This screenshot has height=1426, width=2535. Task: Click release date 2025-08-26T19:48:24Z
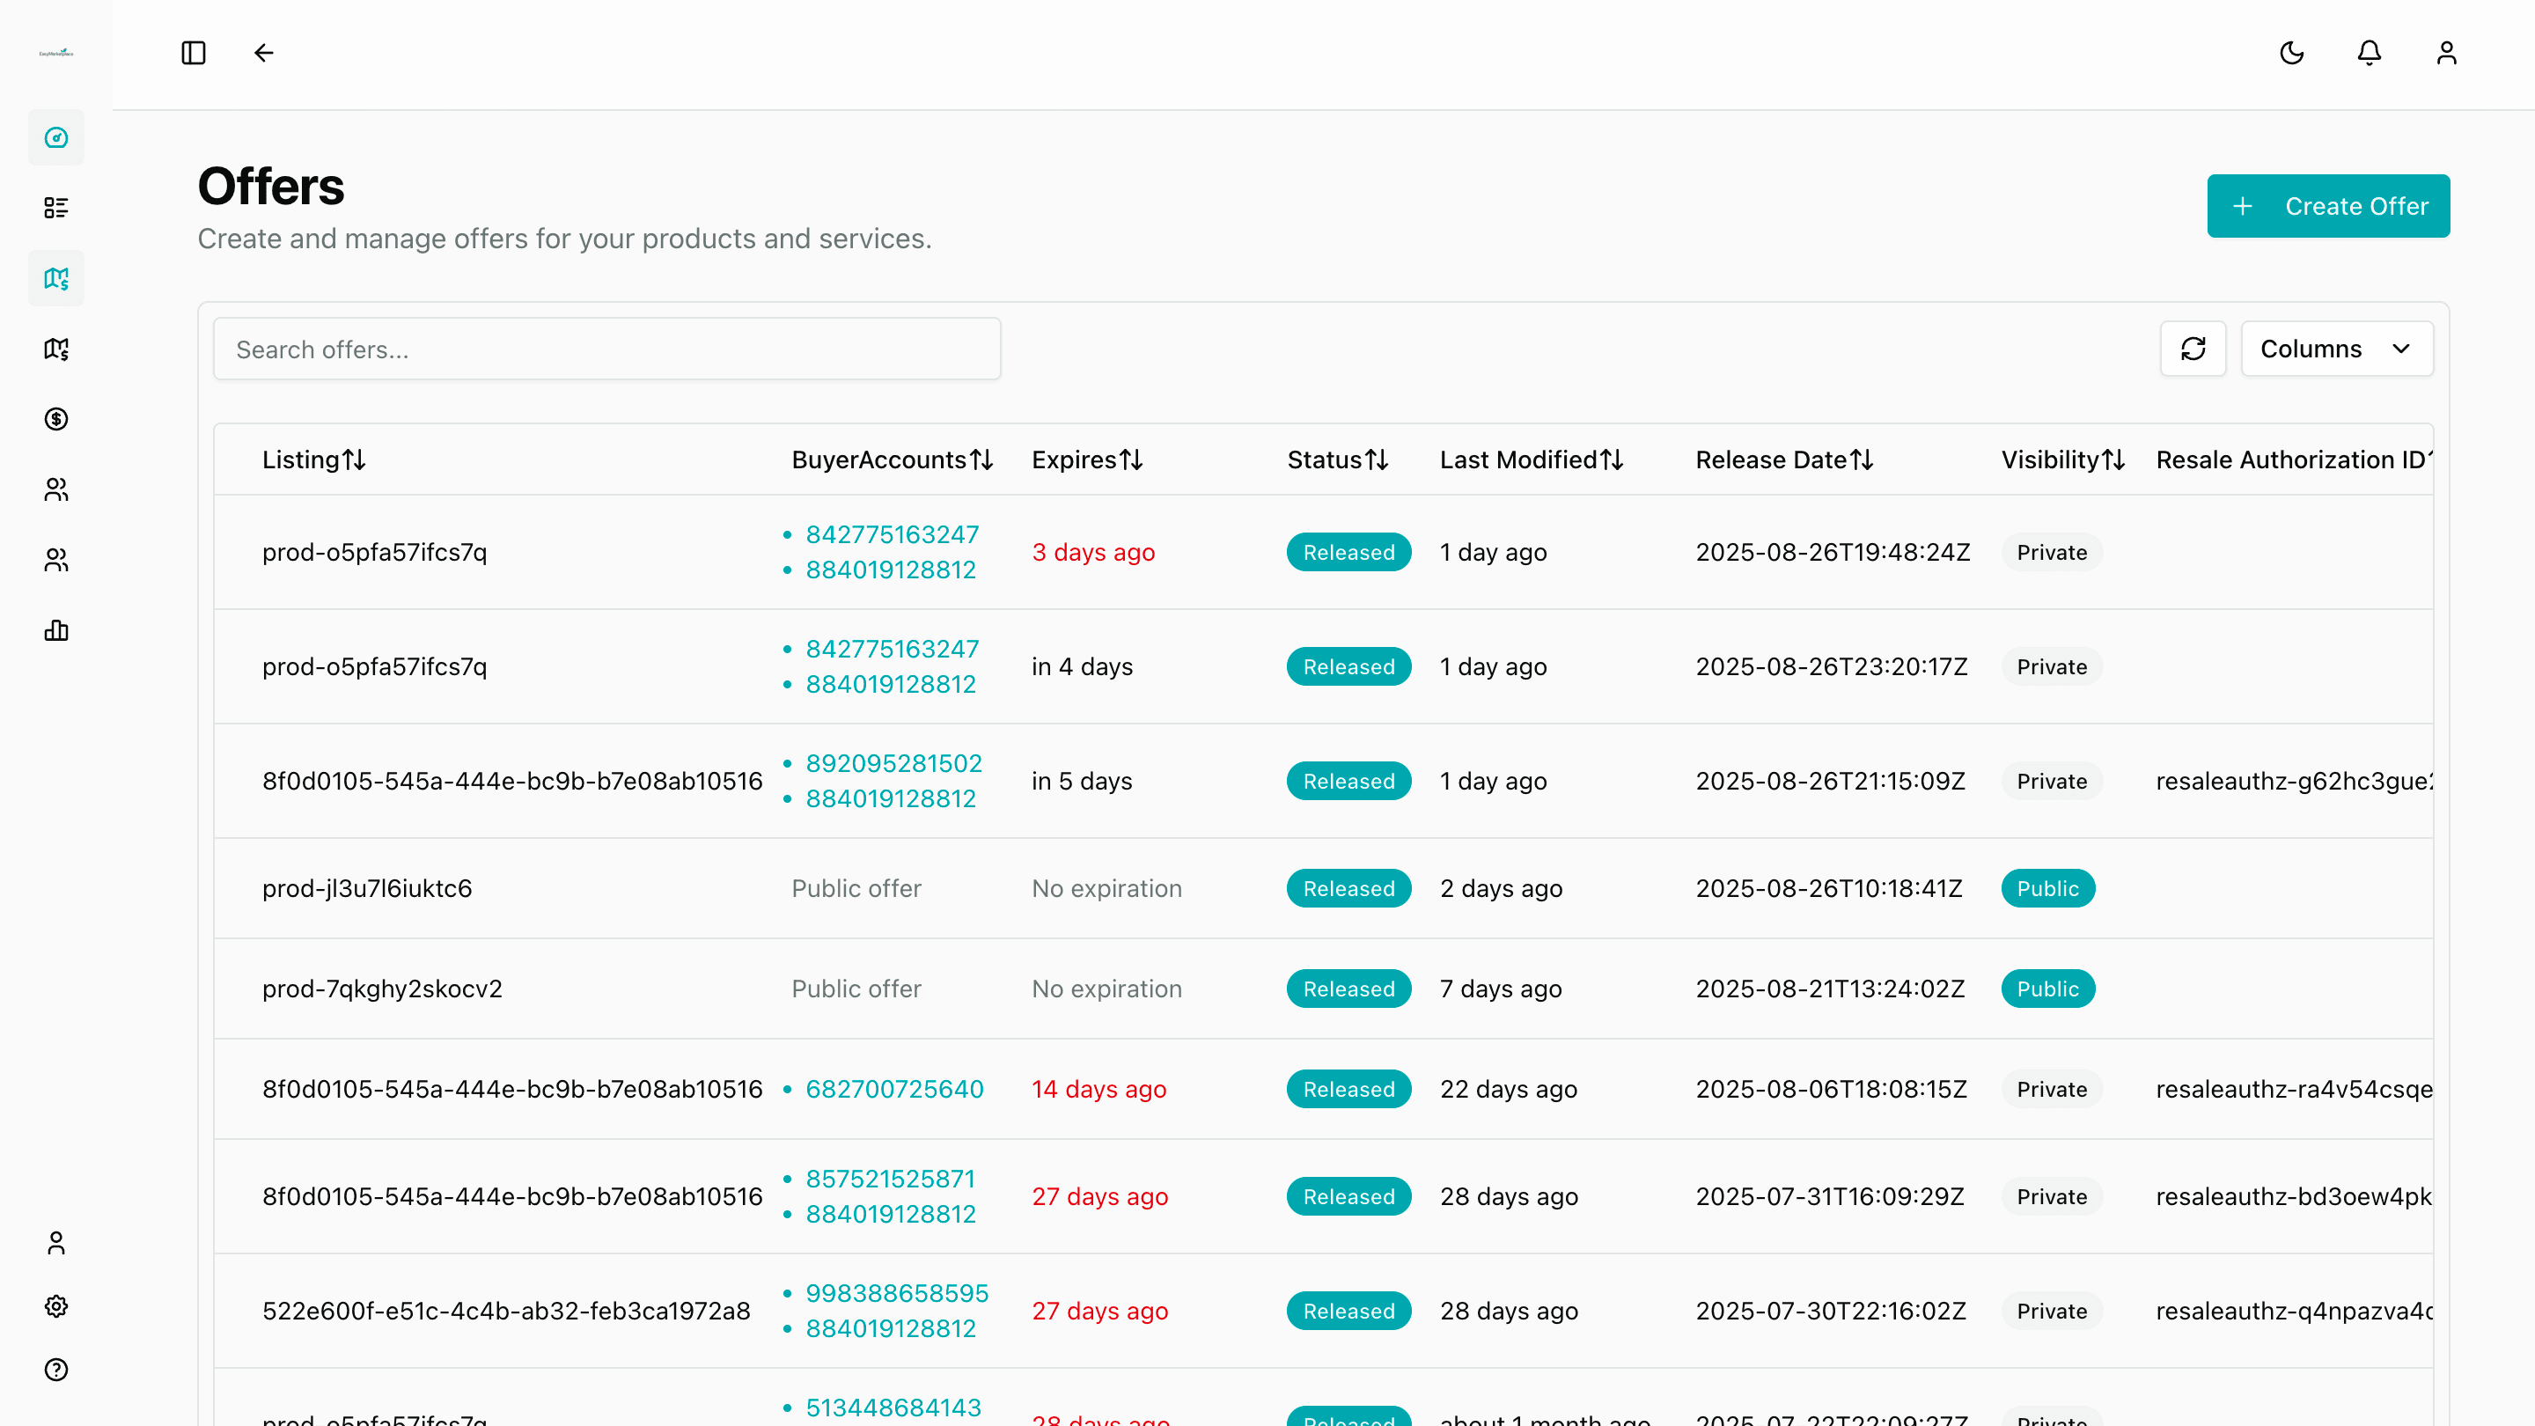click(1833, 552)
